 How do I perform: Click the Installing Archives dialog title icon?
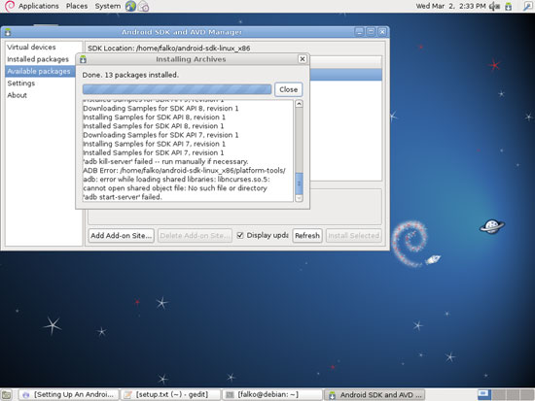[x=83, y=59]
